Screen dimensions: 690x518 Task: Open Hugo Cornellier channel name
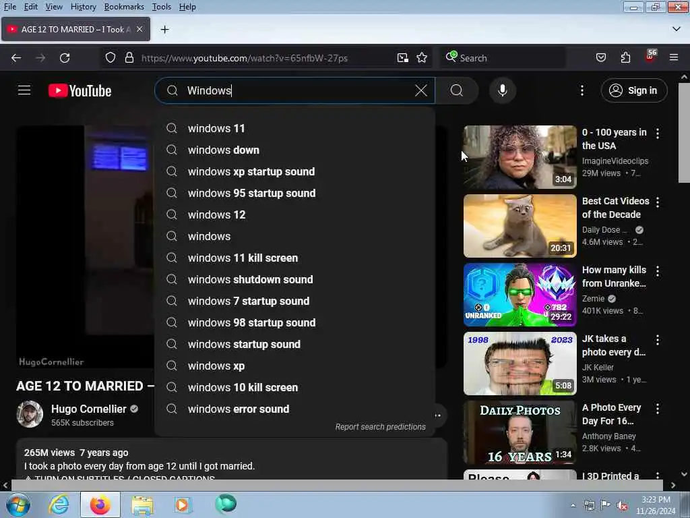tap(88, 409)
